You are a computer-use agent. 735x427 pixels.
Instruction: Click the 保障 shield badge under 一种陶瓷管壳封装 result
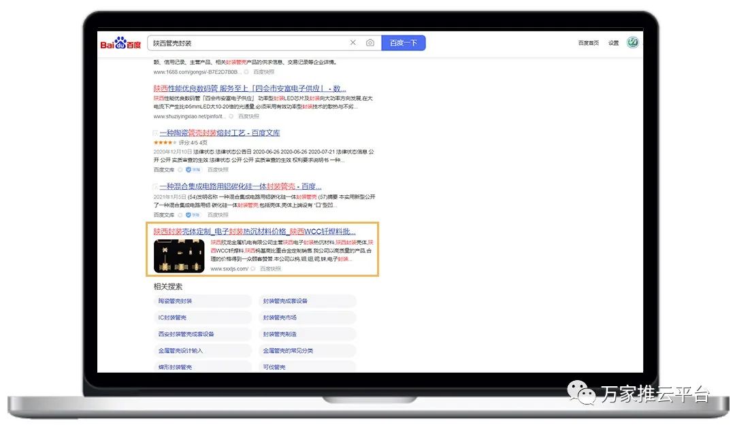(x=193, y=169)
